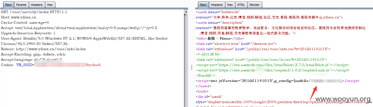Click the <!--[if lt IE 9]> comment line
This screenshot has height=107, width=373.
(x=208, y=54)
